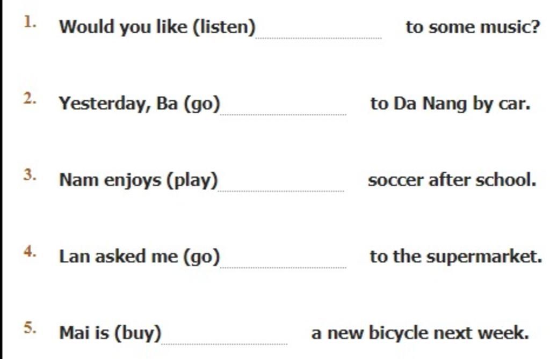This screenshot has width=550, height=359.
Task: Select question number 5 label
Action: (x=30, y=328)
